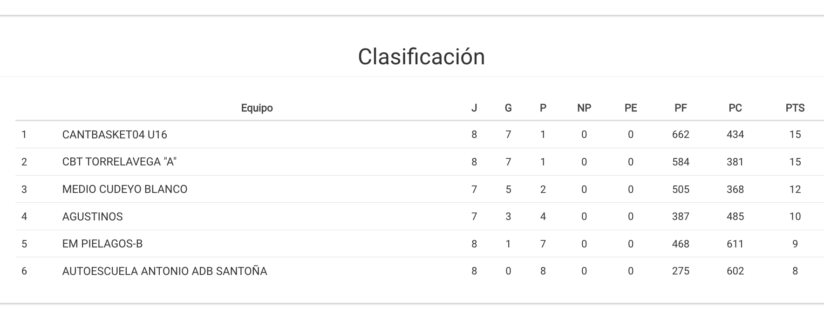Open the MEDIO CUDEYO BLANCO team row

[x=125, y=189]
